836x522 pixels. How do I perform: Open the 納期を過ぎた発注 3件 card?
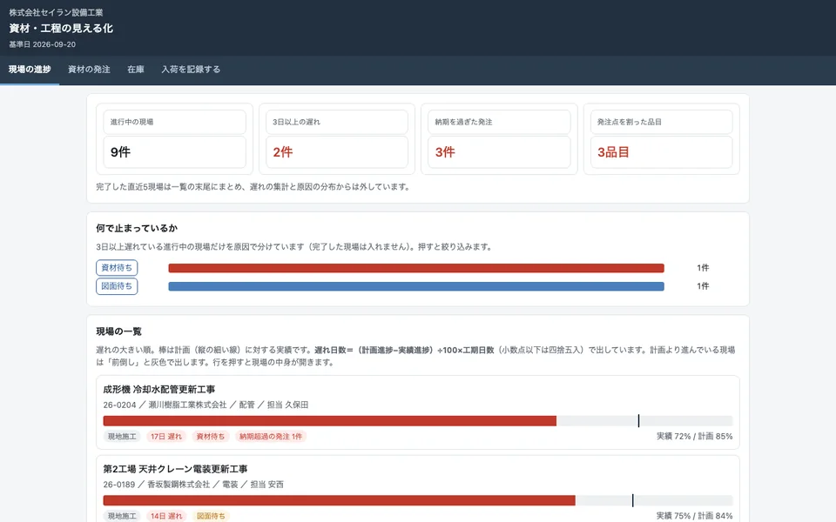(x=499, y=138)
